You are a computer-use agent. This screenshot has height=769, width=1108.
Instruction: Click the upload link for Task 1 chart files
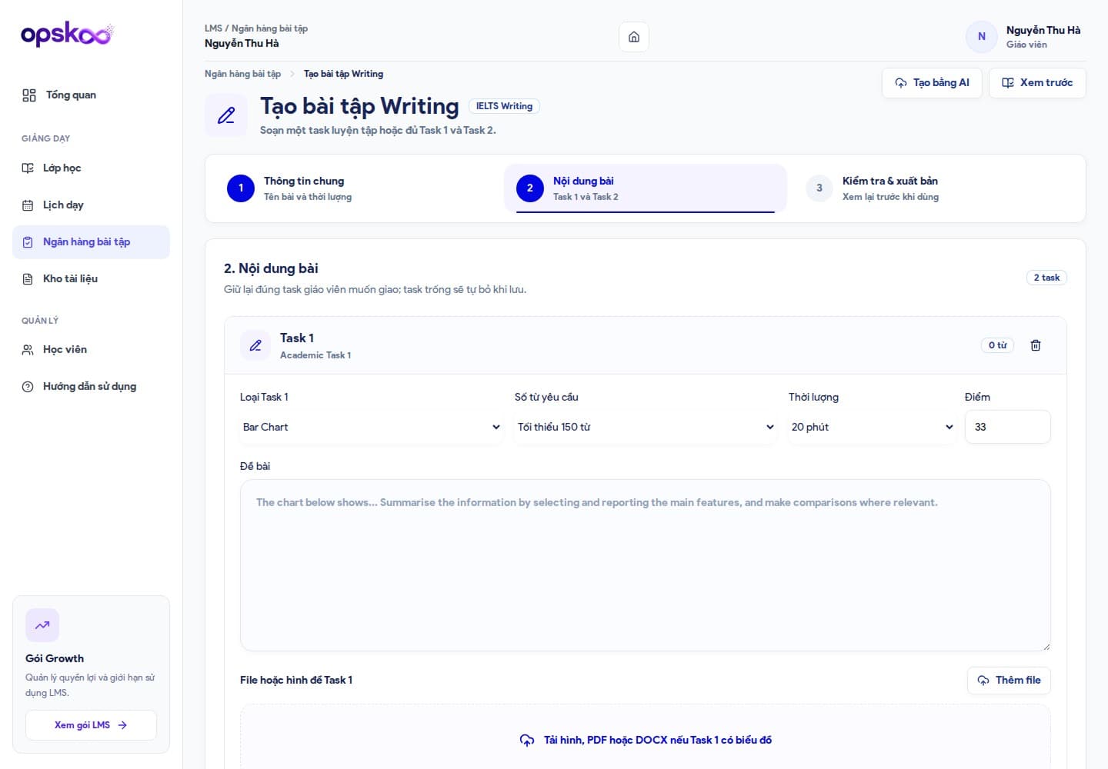point(646,741)
